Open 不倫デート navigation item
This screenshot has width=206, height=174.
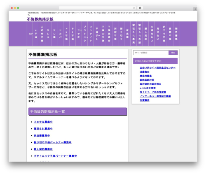tap(97, 34)
